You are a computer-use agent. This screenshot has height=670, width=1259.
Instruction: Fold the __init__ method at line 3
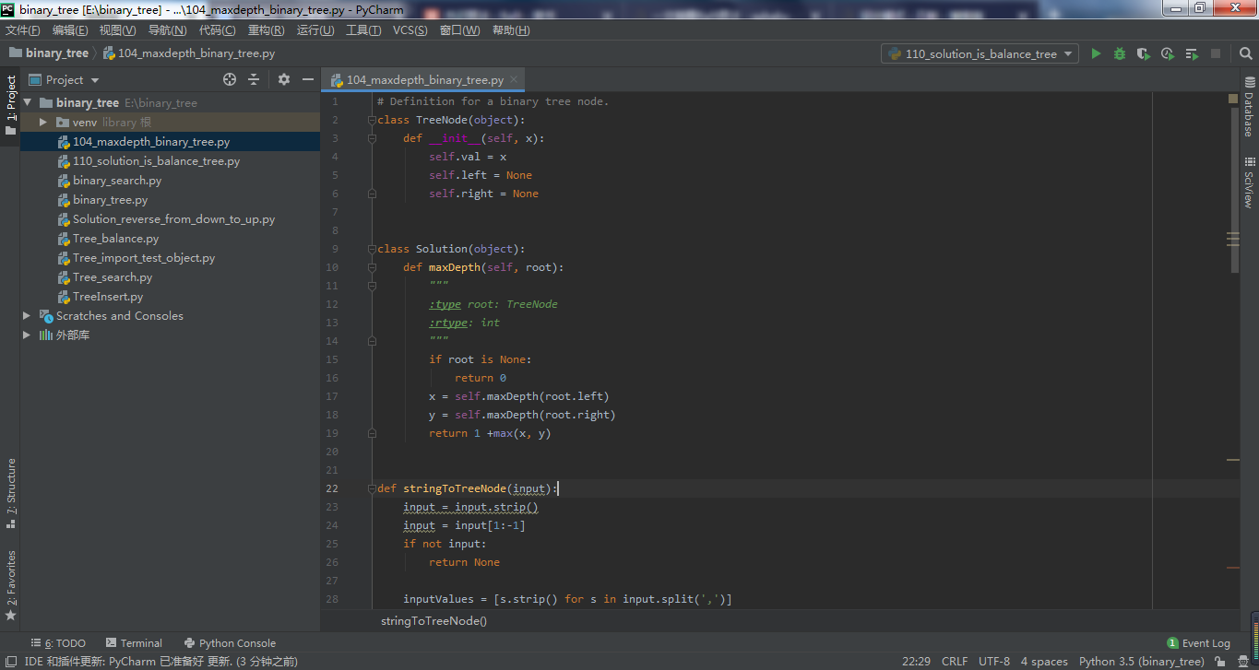pos(372,138)
